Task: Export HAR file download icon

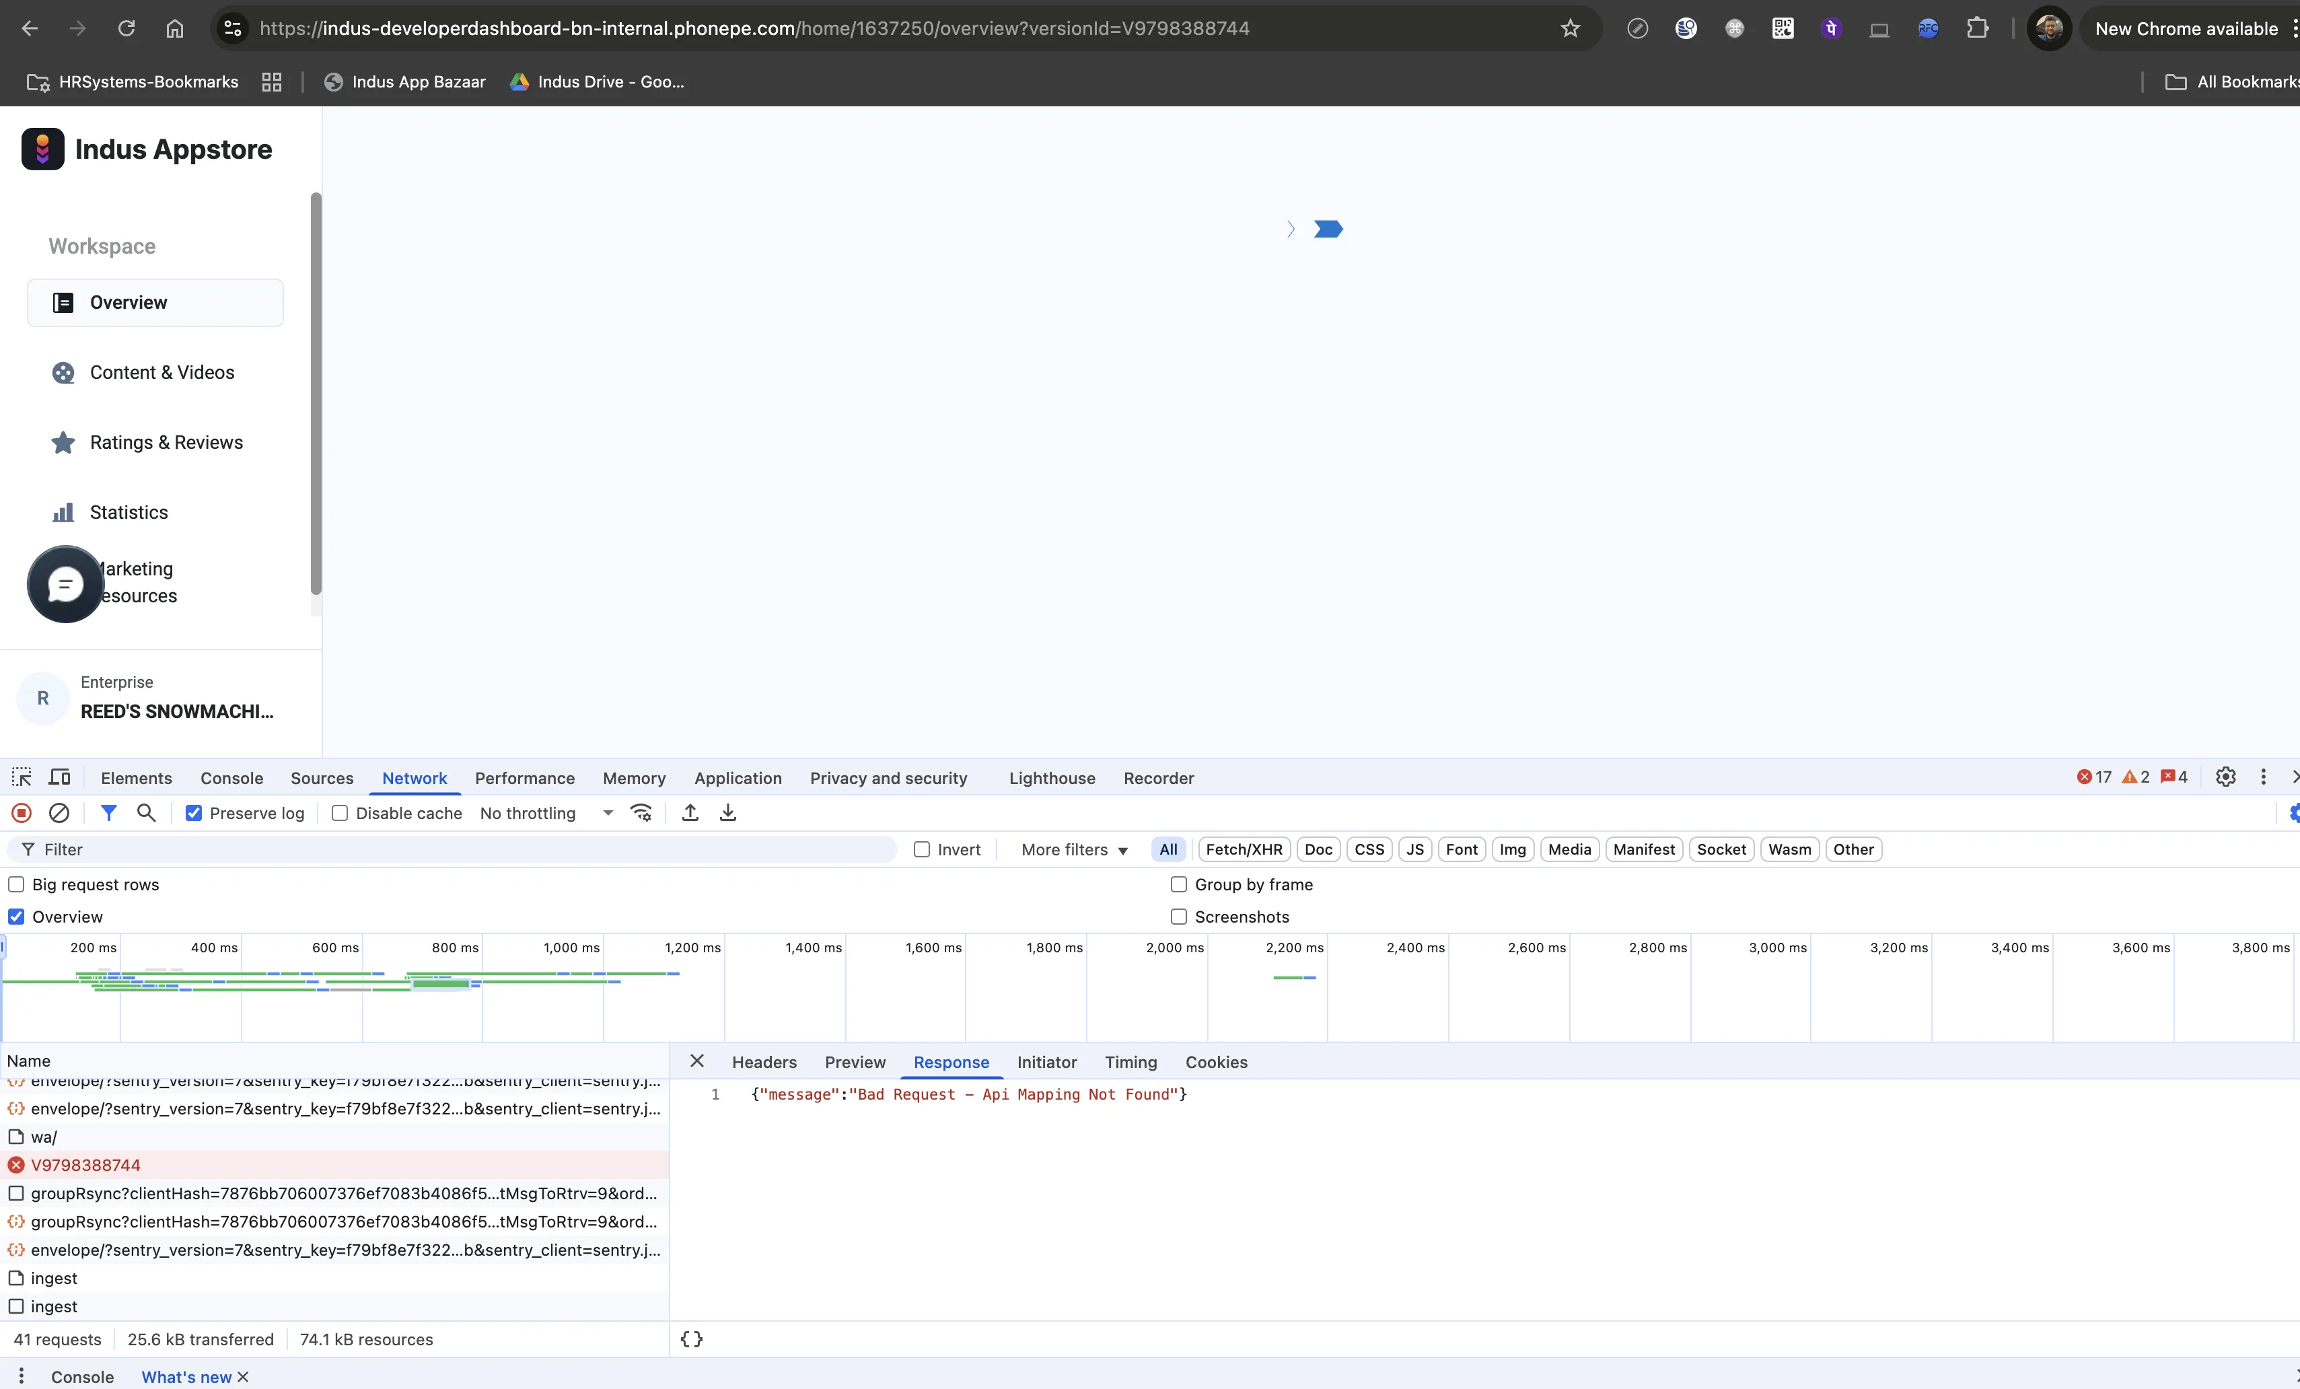Action: coord(728,813)
